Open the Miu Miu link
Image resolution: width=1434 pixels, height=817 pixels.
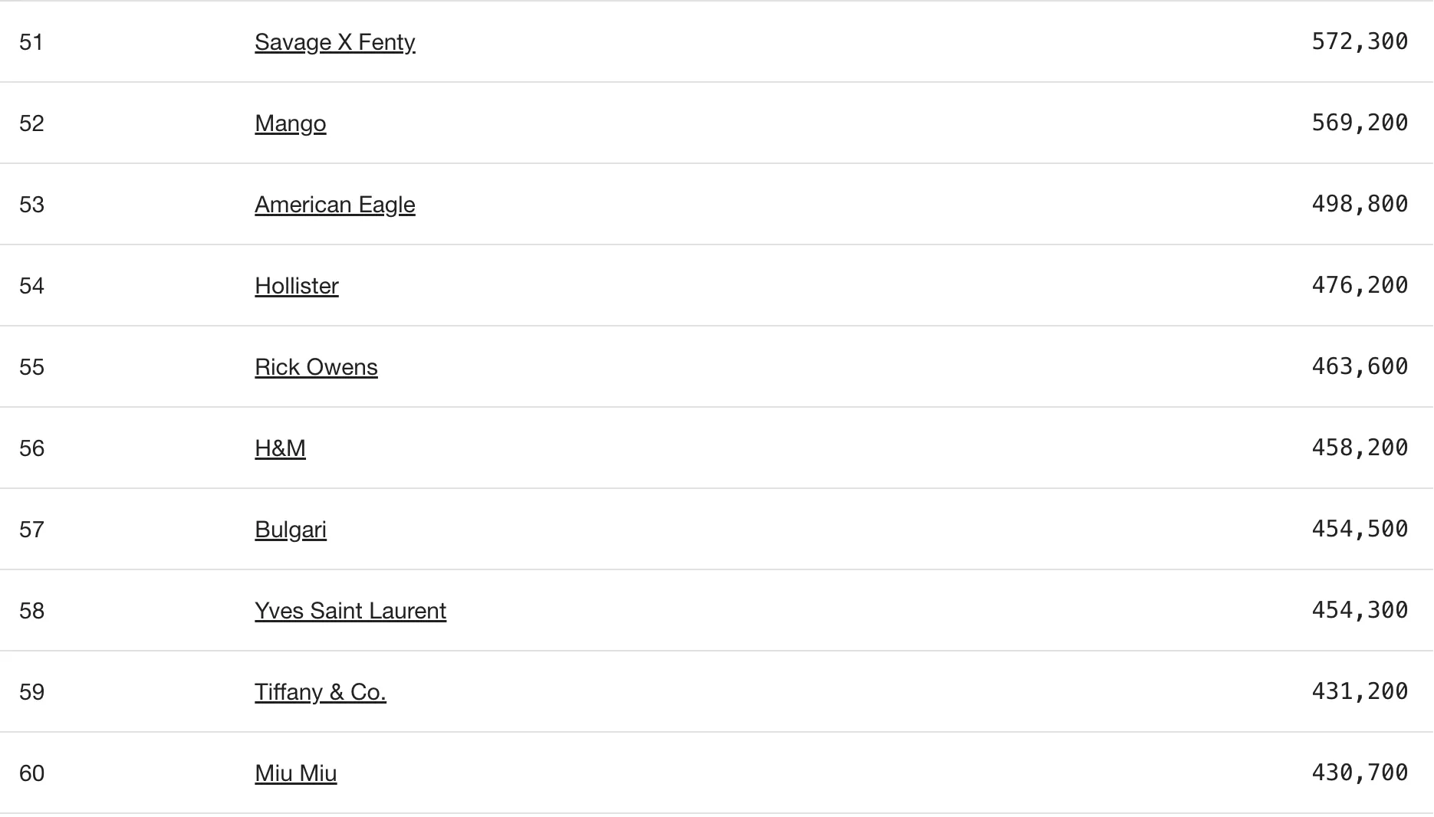[296, 773]
